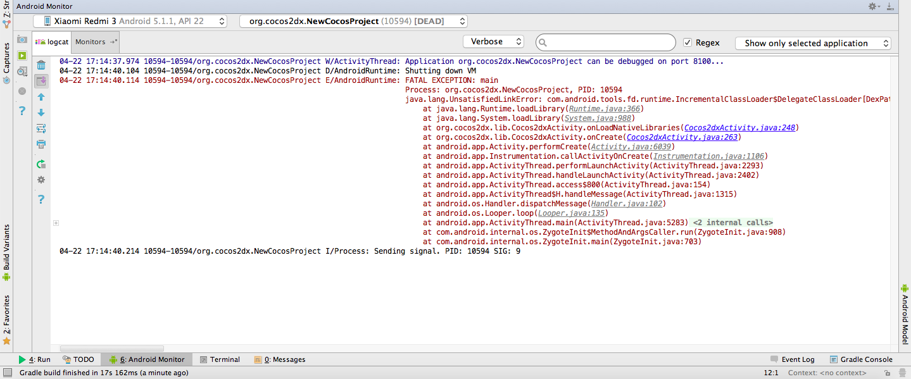Restart logcat with green arrow icon
The height and width of the screenshot is (379, 911).
coord(41,164)
